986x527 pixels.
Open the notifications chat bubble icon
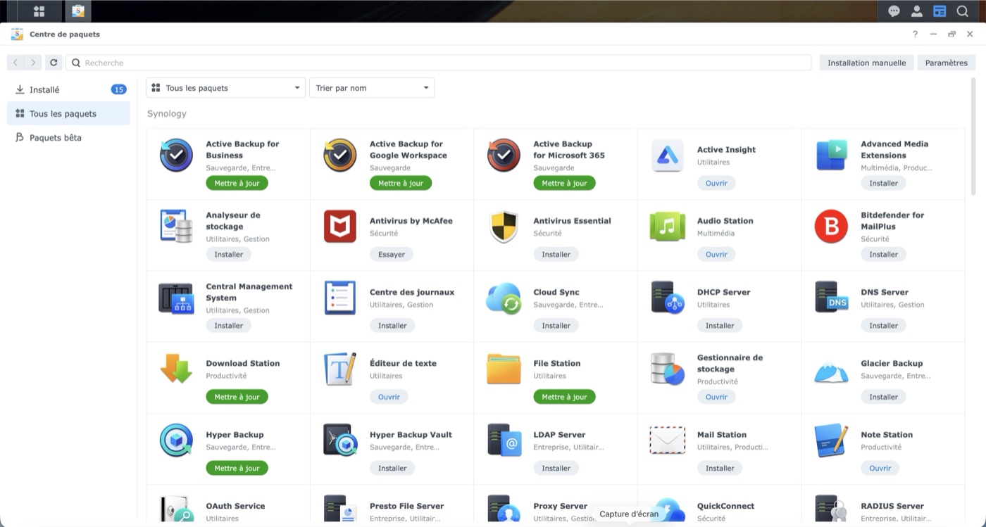pos(894,11)
